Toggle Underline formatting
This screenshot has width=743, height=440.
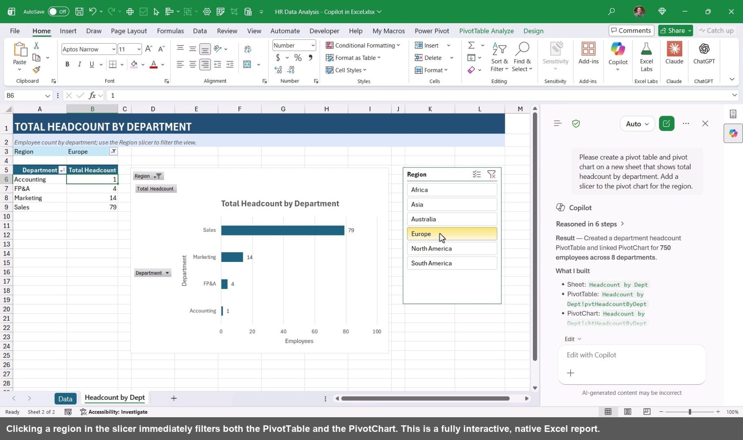(x=92, y=64)
